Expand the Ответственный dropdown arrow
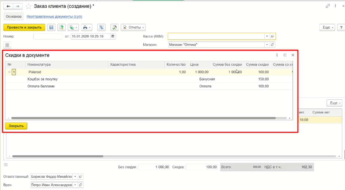This screenshot has width=345, height=190. pos(75,176)
